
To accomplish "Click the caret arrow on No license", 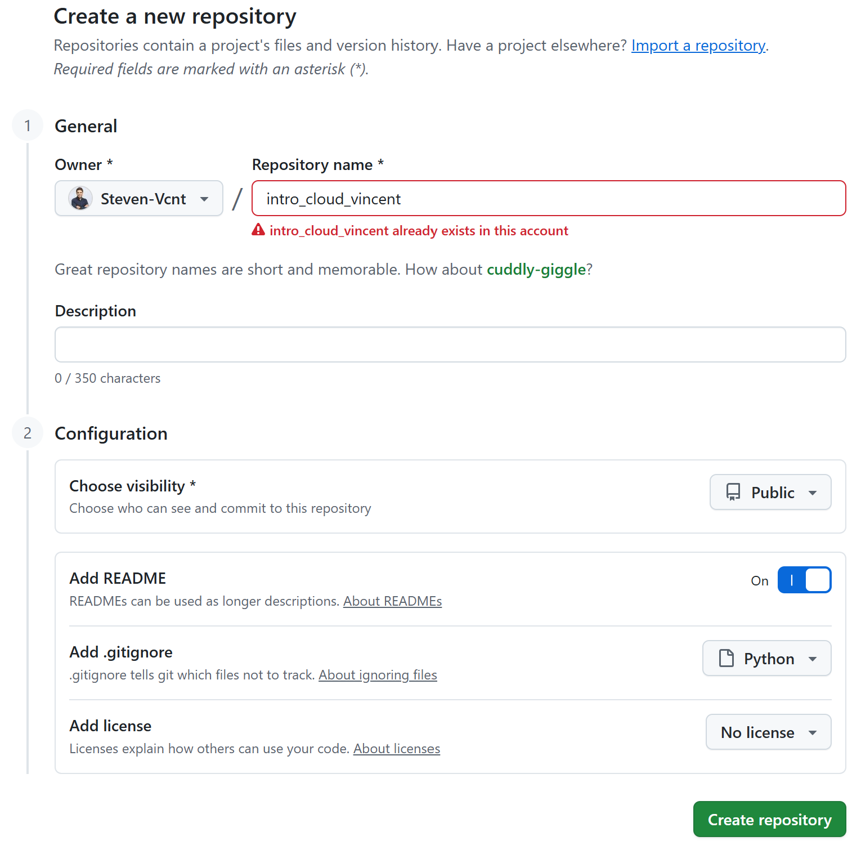I will coord(812,732).
